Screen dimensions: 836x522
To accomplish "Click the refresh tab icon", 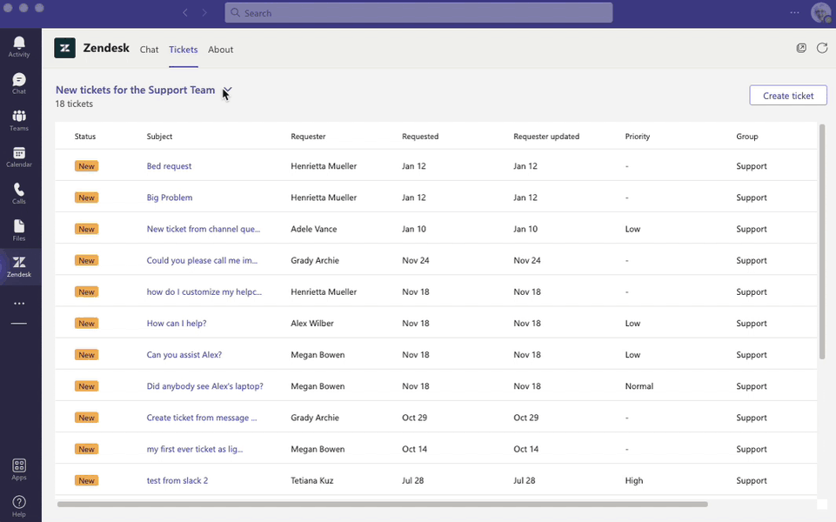I will 821,48.
